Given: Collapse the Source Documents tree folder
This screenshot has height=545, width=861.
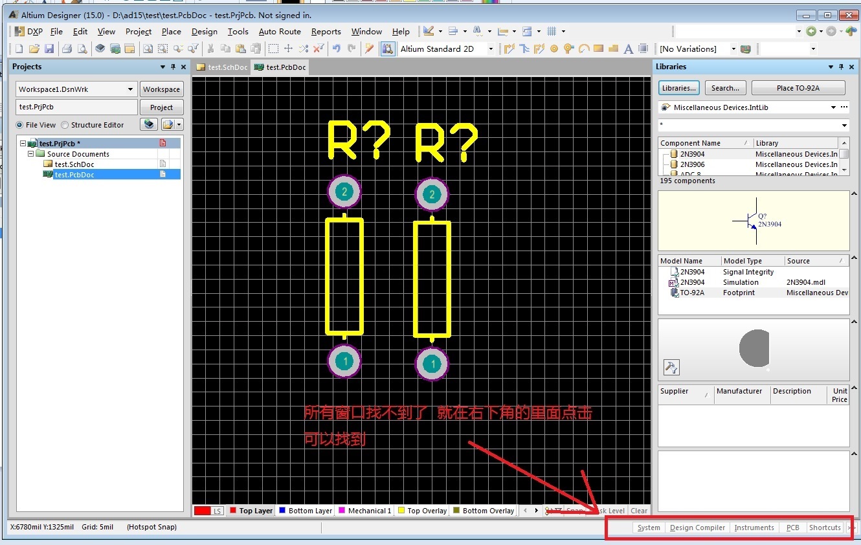Looking at the screenshot, I should click(31, 154).
